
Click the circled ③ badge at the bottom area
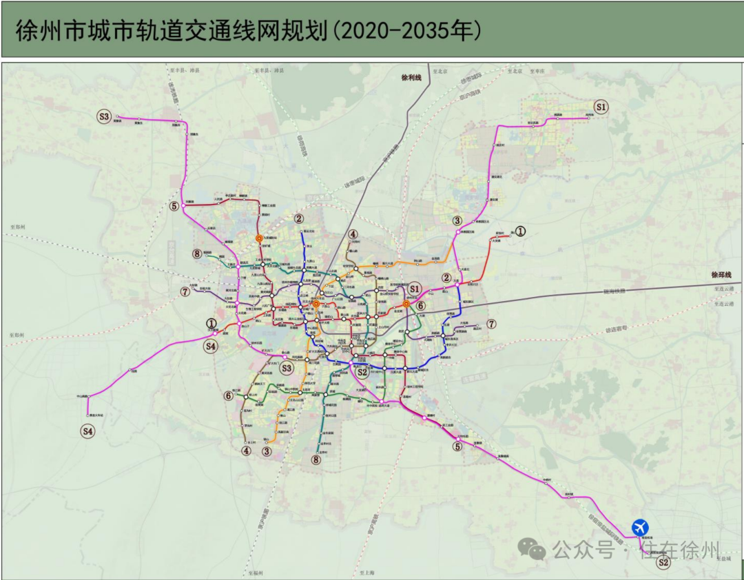pyautogui.click(x=266, y=451)
